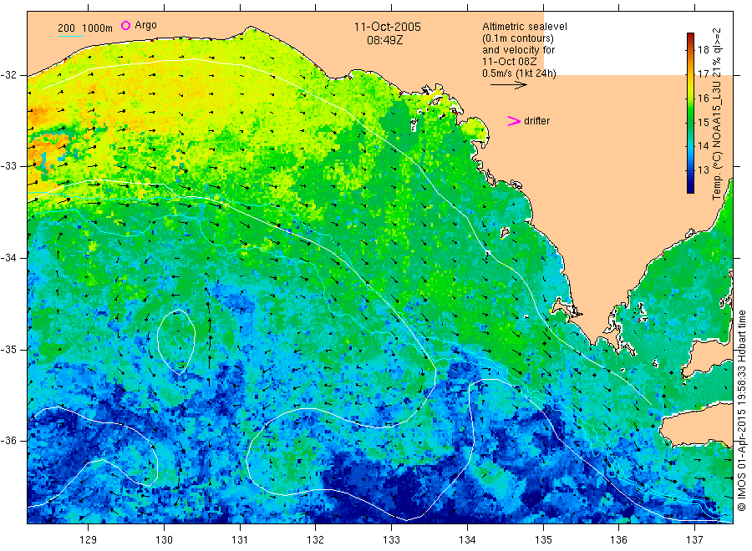Click the 0.5m/s velocity reference arrow
This screenshot has width=752, height=551.
coord(508,85)
